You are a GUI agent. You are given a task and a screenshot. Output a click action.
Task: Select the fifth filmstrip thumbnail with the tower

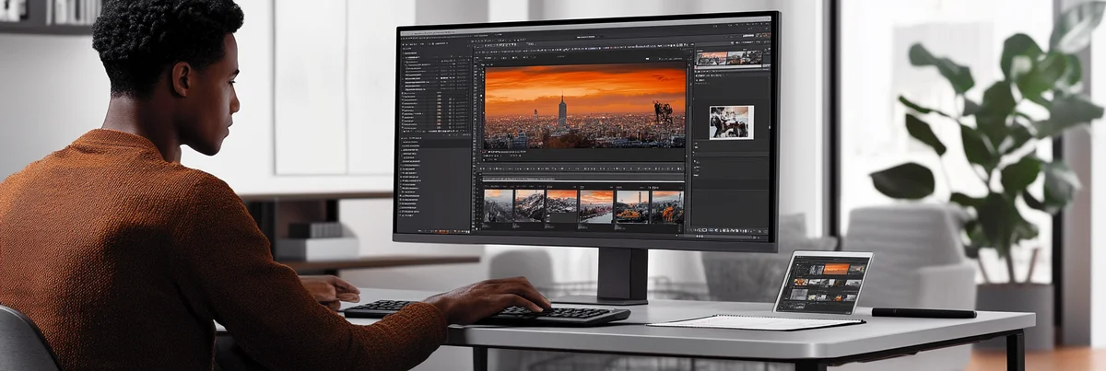point(632,207)
